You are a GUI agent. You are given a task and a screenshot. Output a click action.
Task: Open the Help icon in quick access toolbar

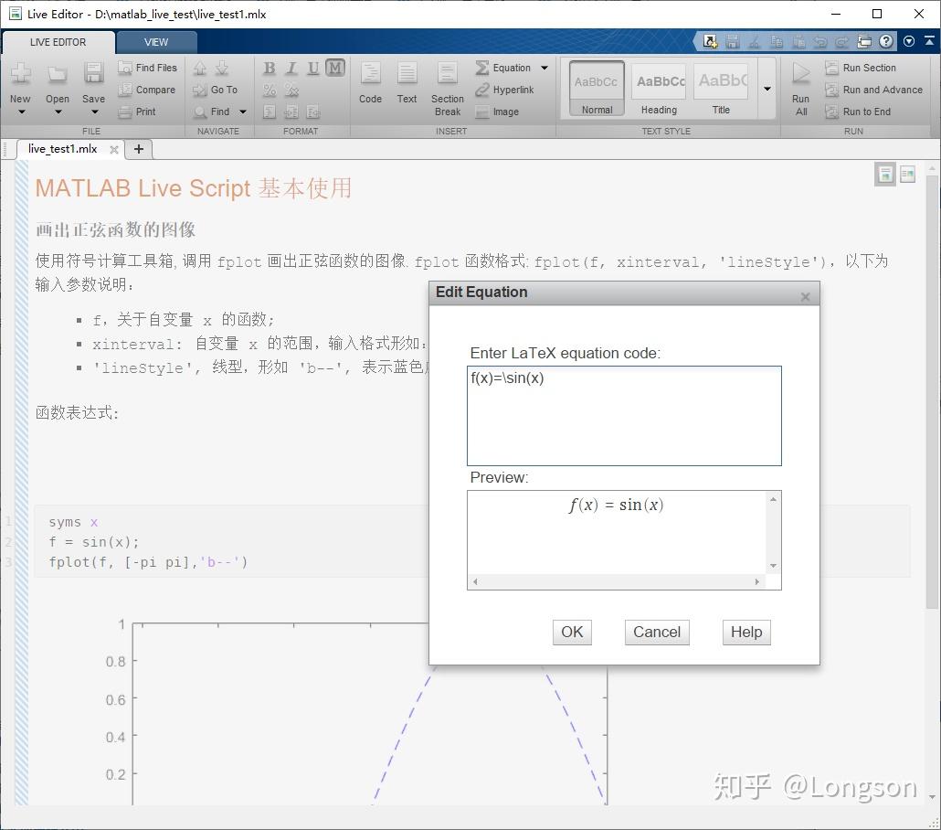click(885, 41)
